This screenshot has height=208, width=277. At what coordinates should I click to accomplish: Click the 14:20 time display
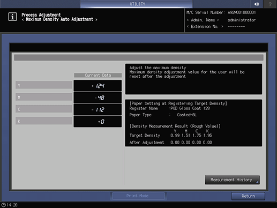click(12, 205)
